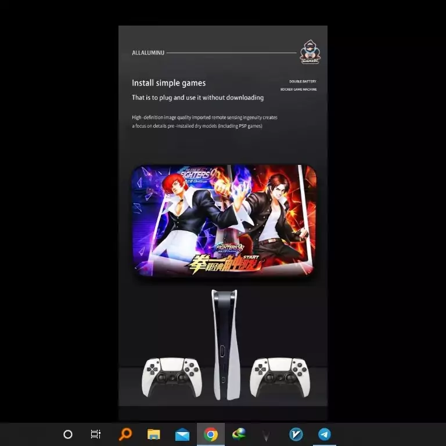
Task: Click the 'a focus on details pre-installed' line
Action: click(197, 126)
